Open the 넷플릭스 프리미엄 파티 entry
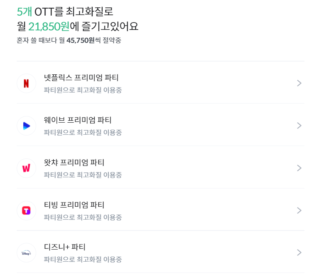Viewport: 329px width, 278px height. pos(82,78)
